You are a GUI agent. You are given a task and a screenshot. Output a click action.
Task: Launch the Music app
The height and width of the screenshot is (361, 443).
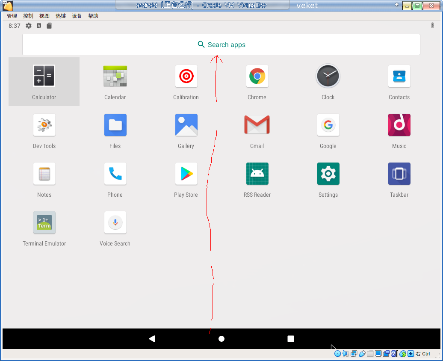coord(399,130)
